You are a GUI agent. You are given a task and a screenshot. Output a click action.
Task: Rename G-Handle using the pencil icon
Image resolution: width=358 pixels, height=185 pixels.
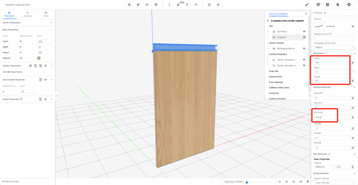point(325,13)
